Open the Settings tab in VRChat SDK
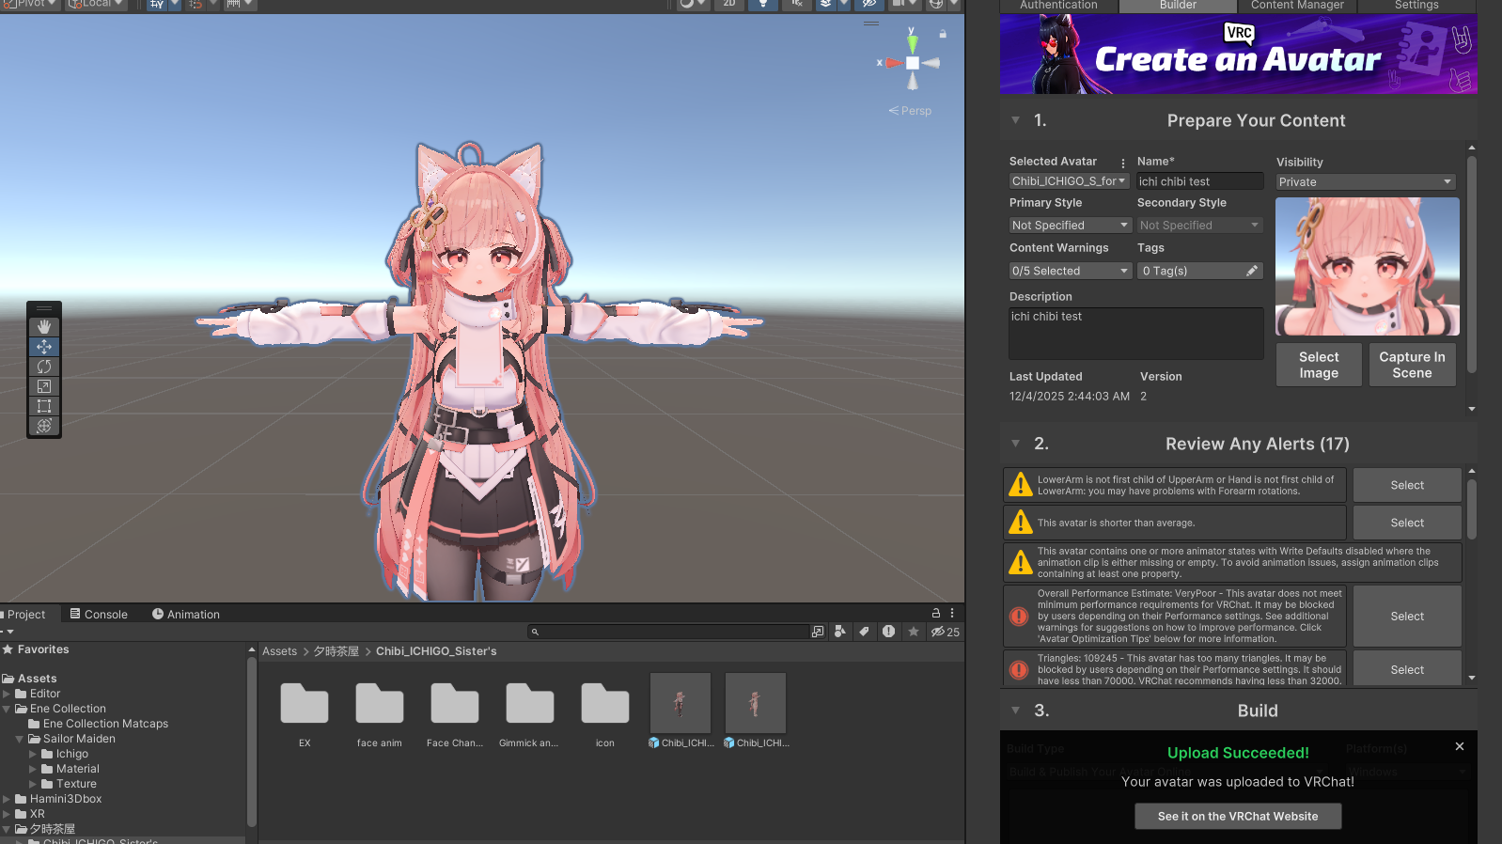The image size is (1502, 844). coord(1416,5)
